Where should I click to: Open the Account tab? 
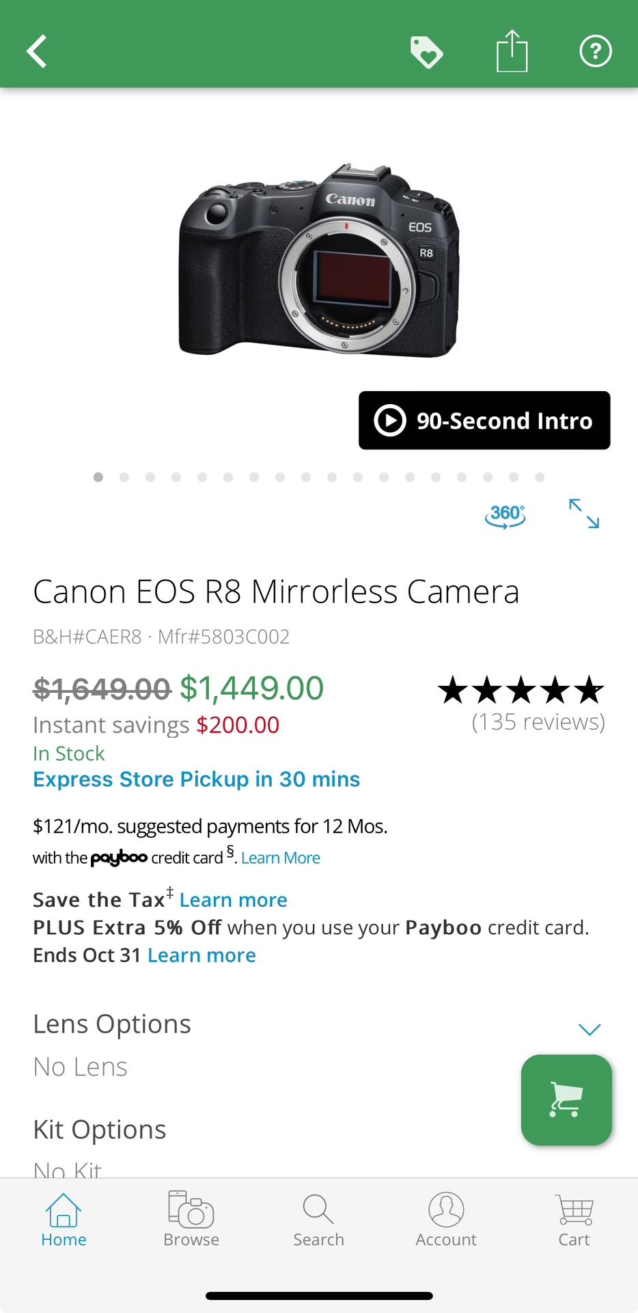[x=446, y=1219]
